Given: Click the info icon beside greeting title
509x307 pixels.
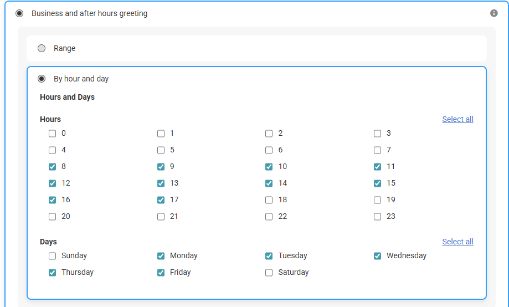Looking at the screenshot, I should click(493, 13).
